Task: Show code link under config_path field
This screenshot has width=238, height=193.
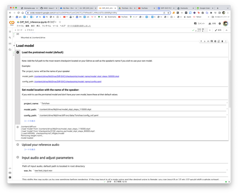Action: tap(30, 121)
